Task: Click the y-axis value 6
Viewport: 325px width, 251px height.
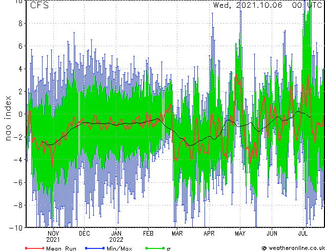Action: 21,46
